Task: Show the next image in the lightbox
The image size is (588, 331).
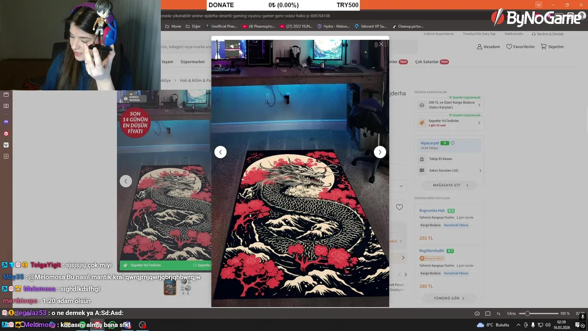Action: click(x=380, y=152)
